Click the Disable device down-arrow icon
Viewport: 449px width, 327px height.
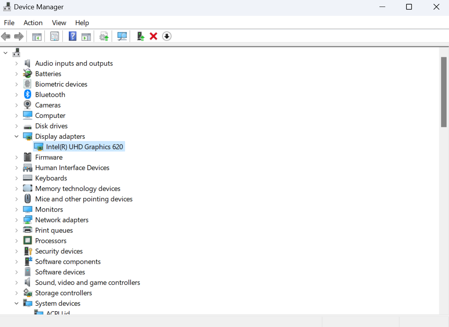pyautogui.click(x=167, y=36)
